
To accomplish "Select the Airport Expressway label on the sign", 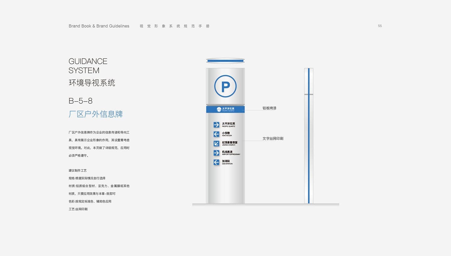I will click(231, 153).
